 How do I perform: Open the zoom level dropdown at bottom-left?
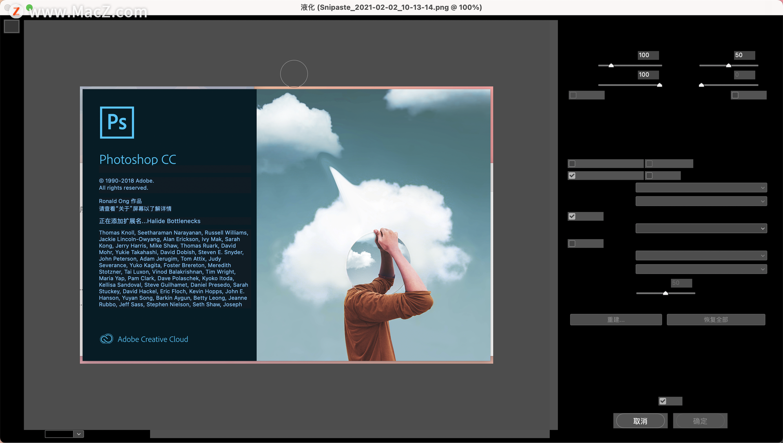[x=79, y=434]
